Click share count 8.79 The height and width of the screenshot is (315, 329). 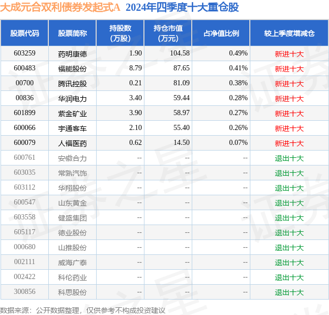[136, 68]
